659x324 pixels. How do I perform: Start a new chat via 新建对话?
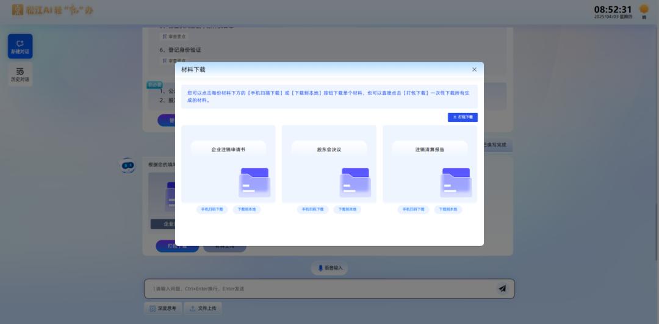click(20, 46)
